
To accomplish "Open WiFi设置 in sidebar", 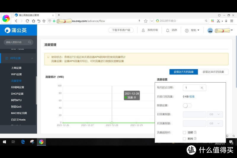I will coord(16,74).
